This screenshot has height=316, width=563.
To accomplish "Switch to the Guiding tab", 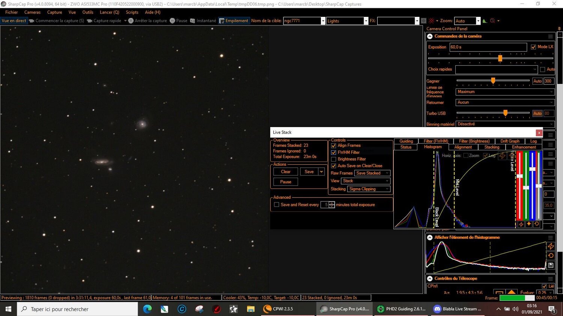I will (x=406, y=141).
